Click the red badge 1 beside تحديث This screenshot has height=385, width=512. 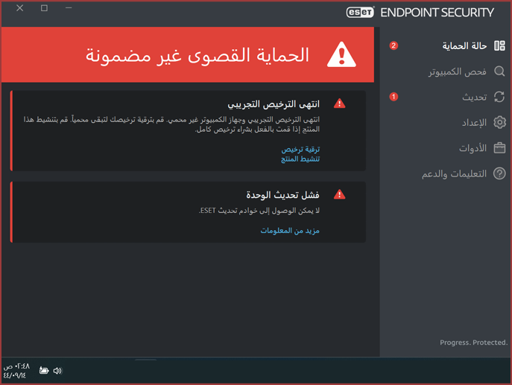pos(394,97)
